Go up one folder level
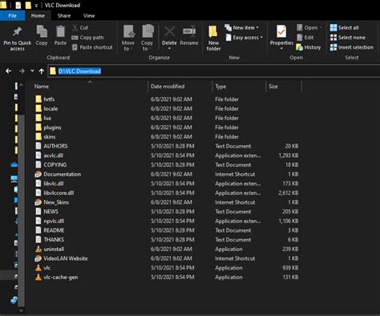 42,71
